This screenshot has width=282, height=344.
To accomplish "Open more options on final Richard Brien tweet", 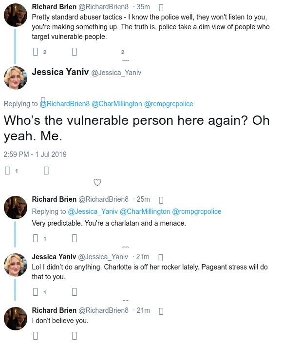I will point(161,311).
